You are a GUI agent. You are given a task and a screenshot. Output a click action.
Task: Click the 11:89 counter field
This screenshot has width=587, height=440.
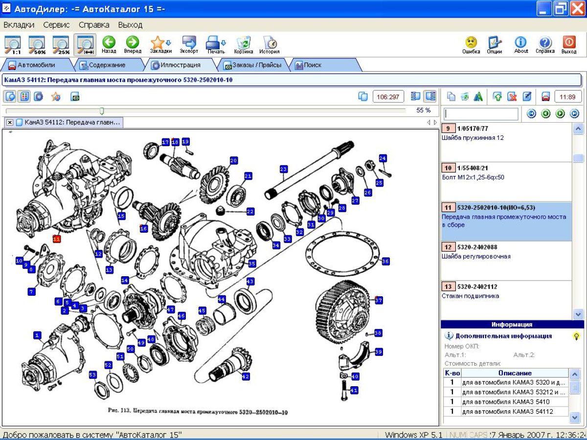(568, 97)
